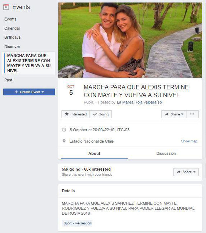Go to Birthdays in the sidebar
This screenshot has height=233, width=206.
point(13,37)
